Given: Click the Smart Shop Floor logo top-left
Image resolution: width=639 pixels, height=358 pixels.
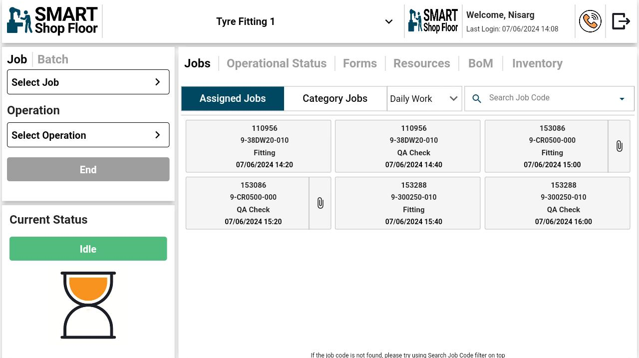Looking at the screenshot, I should click(x=52, y=21).
